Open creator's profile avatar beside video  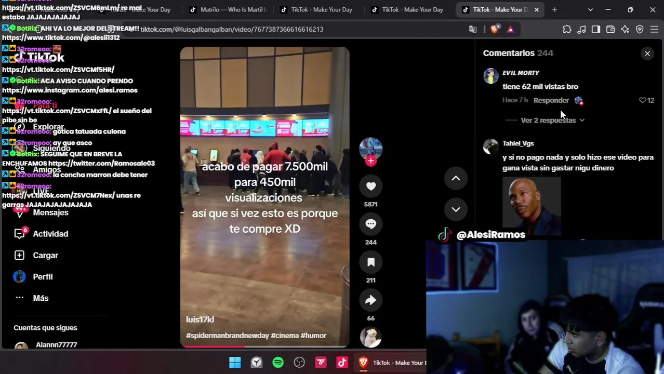click(370, 149)
